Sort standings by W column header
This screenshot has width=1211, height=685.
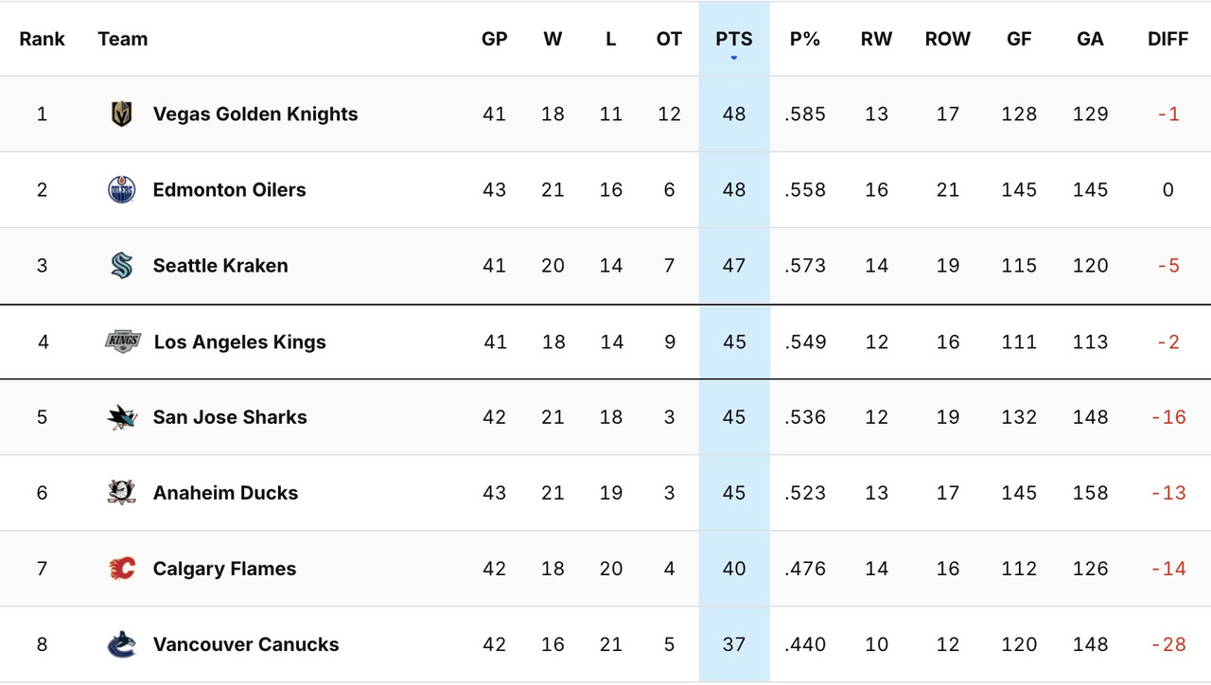coord(553,39)
